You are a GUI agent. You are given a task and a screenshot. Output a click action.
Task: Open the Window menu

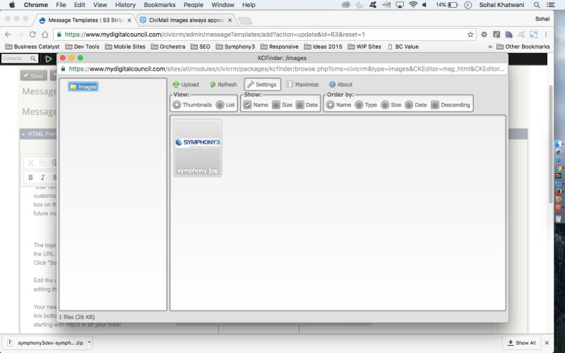coord(222,5)
